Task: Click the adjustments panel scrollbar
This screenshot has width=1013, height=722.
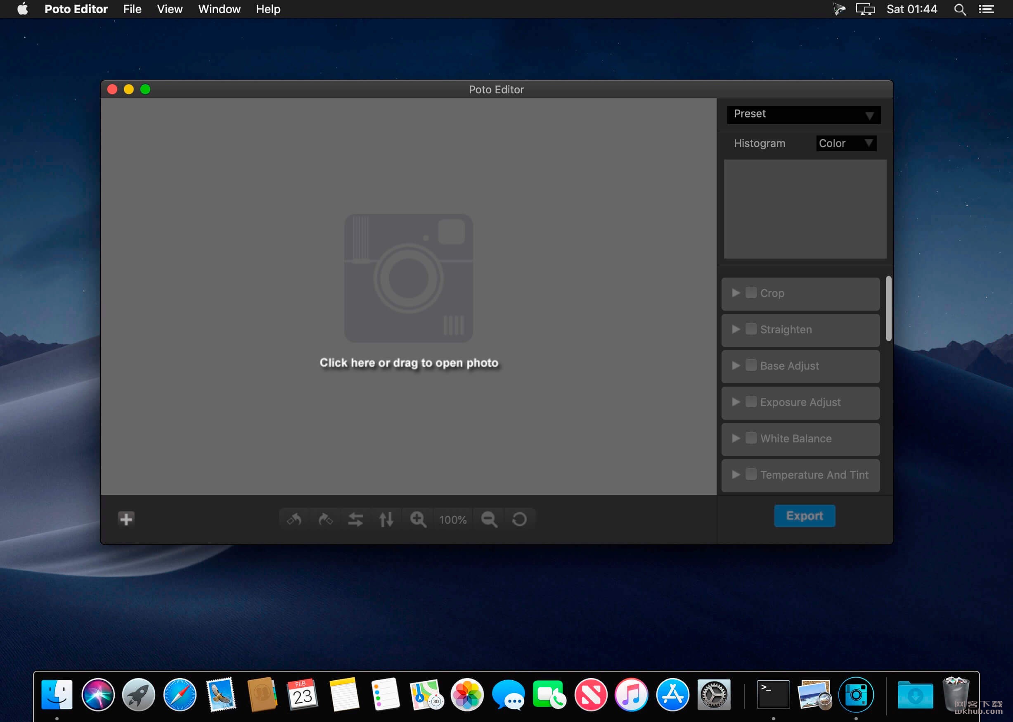Action: [x=888, y=309]
